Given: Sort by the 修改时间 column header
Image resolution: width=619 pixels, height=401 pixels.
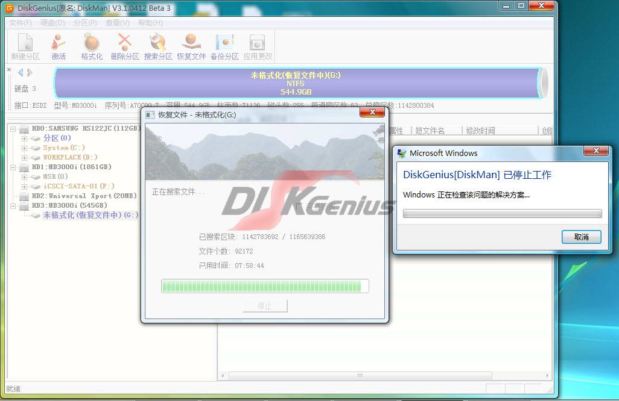Looking at the screenshot, I should pyautogui.click(x=500, y=131).
